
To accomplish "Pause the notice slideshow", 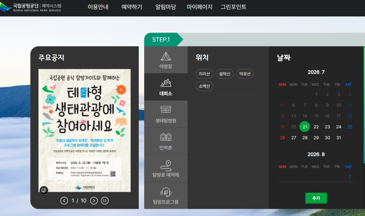I will click(x=105, y=200).
